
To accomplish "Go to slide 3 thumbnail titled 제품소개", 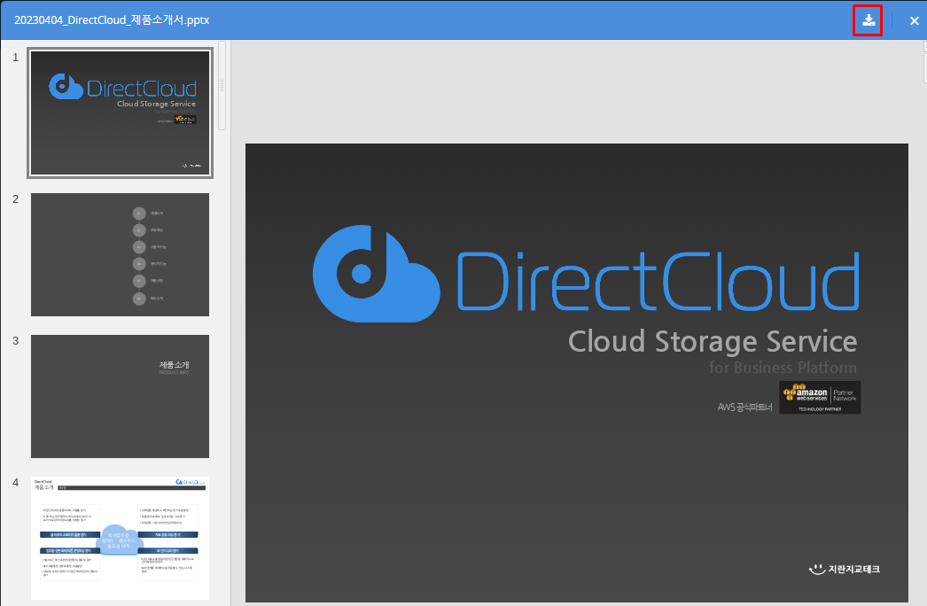I will pos(120,396).
